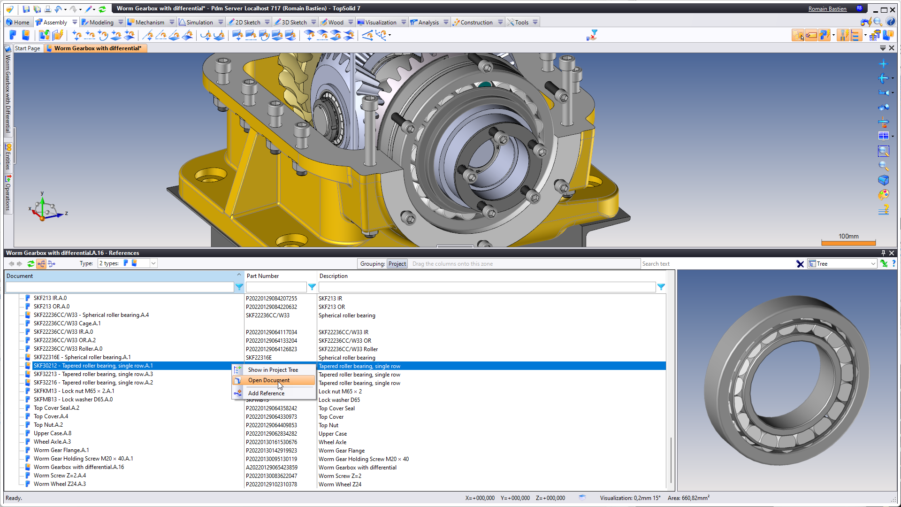Open the document tabs list arrow

[883, 48]
